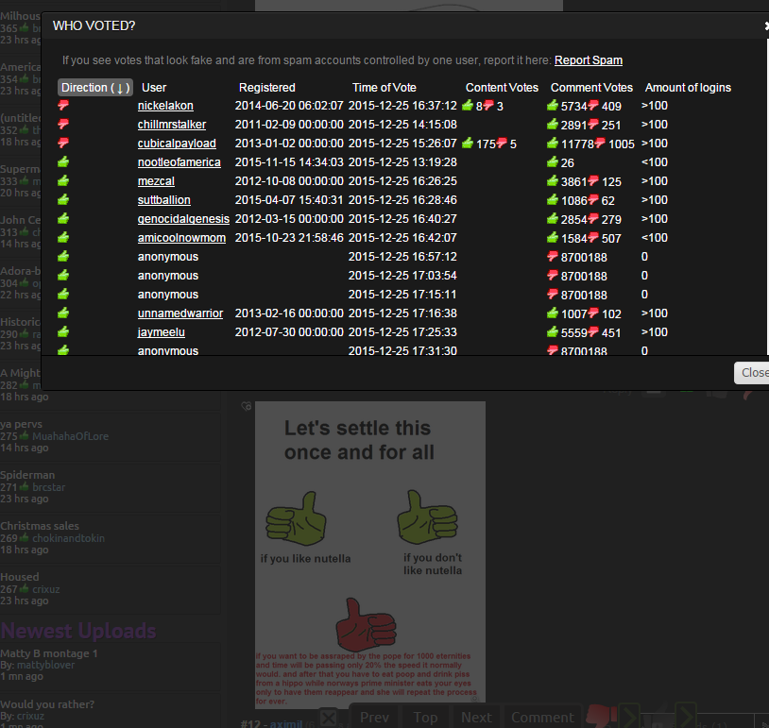This screenshot has width=769, height=728.
Task: Click green thumbs-up in cubicalpayload content votes
Action: [467, 144]
